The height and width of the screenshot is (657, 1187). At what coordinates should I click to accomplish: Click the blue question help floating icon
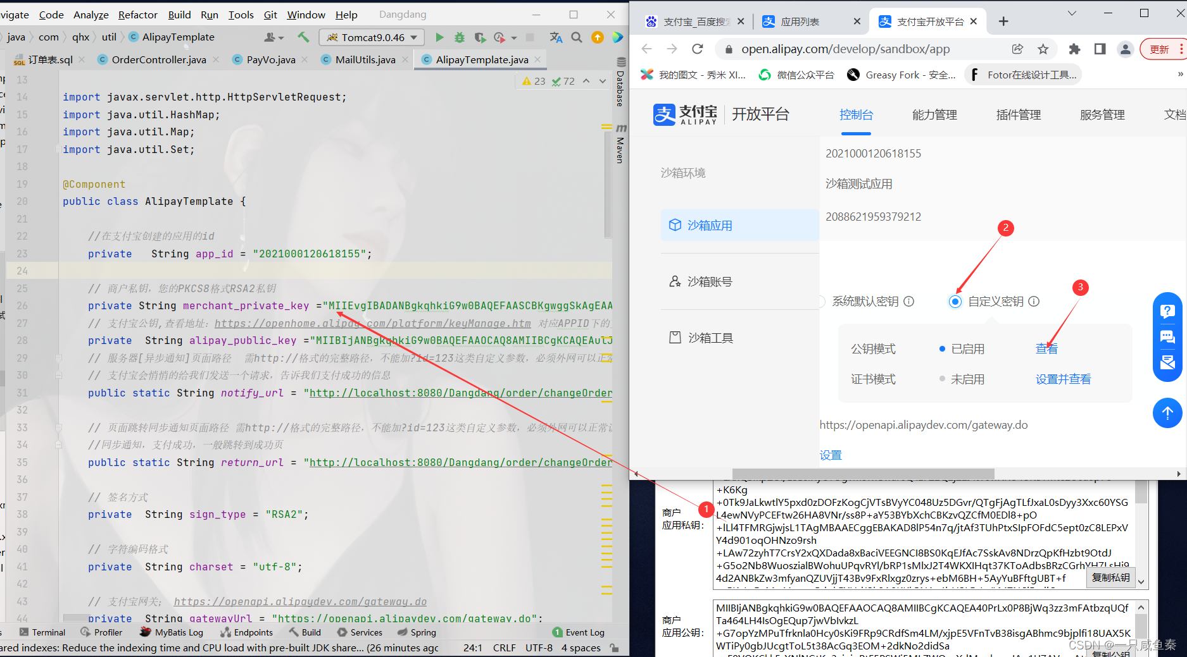1167,310
